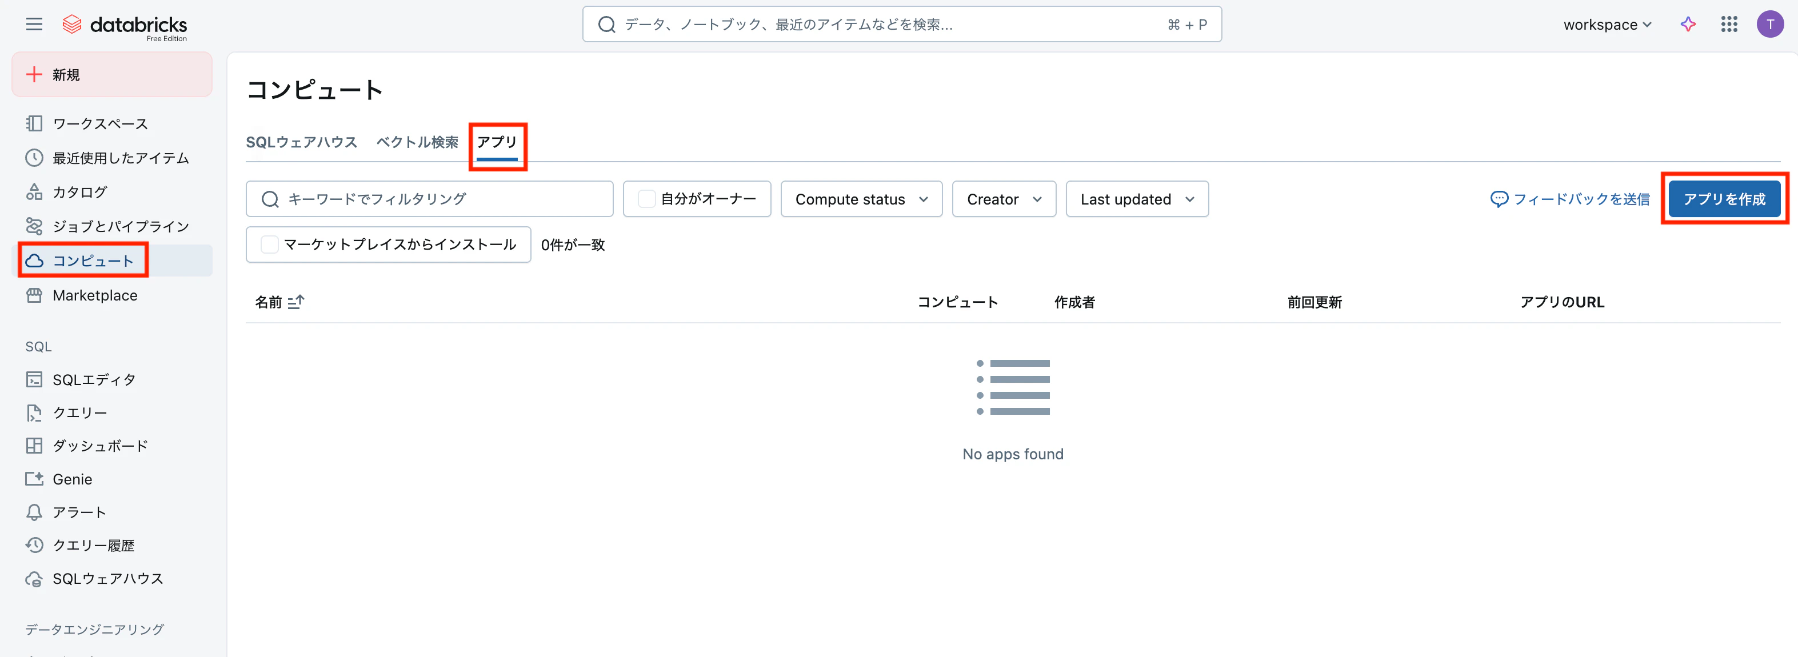Click the sidebar SQL Warehouses icon
Viewport: 1798px width, 657px height.
pyautogui.click(x=34, y=579)
